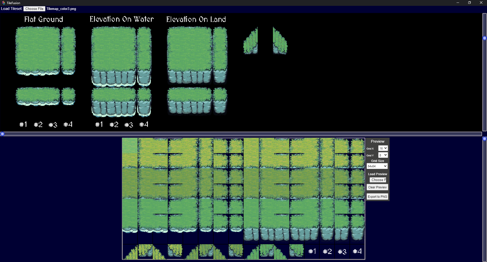The height and width of the screenshot is (262, 487).
Task: Select the wide lower Elevation On Land tile
Action: pyautogui.click(x=189, y=101)
